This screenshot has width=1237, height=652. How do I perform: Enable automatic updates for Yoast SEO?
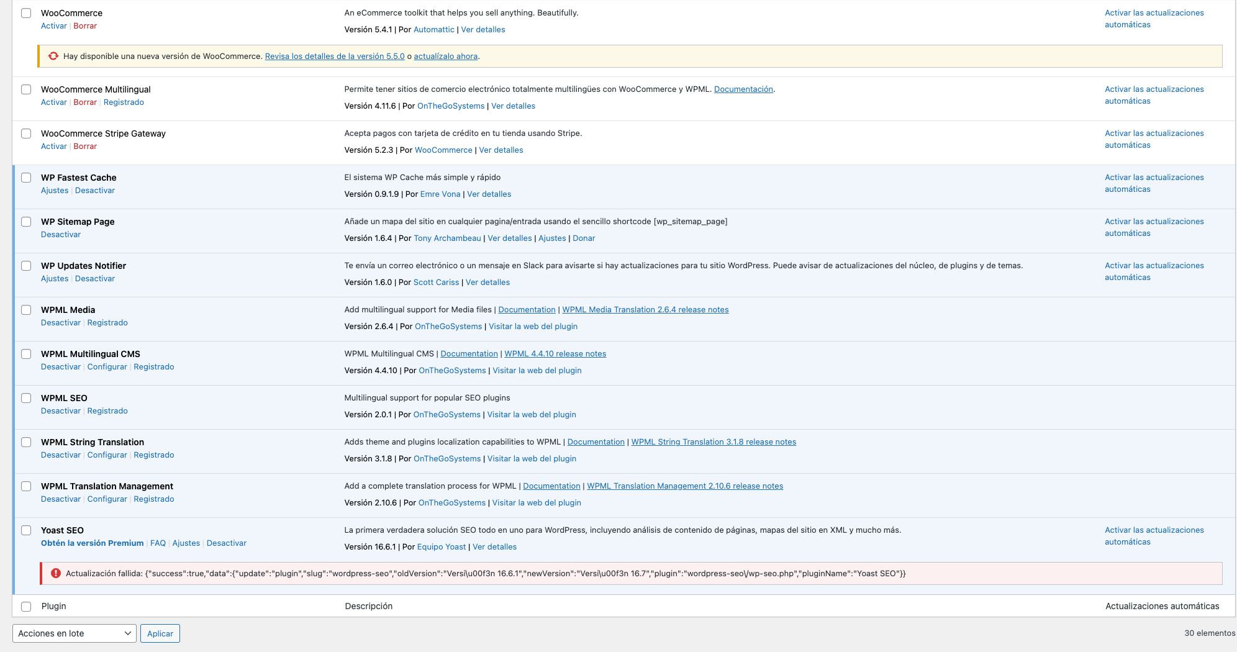tap(1154, 536)
